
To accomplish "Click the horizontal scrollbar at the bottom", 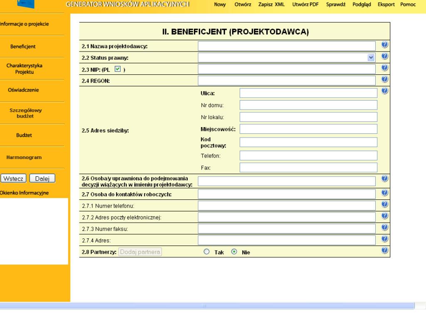I will click(207, 306).
